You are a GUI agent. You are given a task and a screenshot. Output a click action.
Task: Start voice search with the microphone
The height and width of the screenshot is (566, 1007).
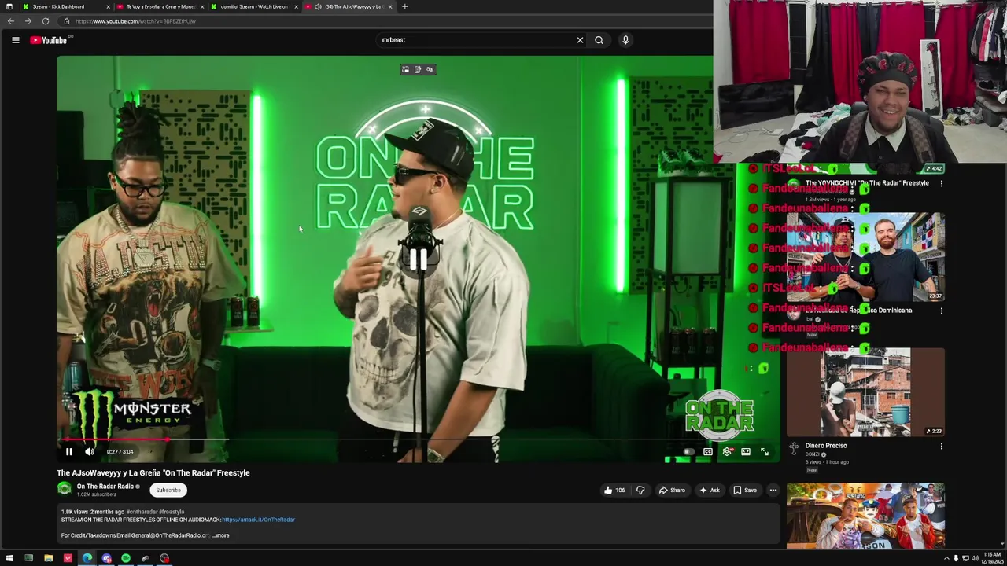pos(625,40)
